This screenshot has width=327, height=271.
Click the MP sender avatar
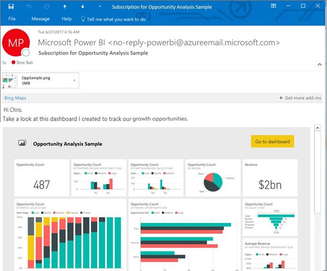coord(16,43)
